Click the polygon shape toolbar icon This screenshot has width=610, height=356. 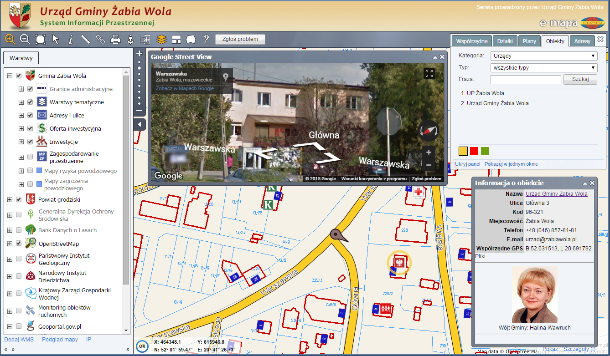(x=191, y=39)
